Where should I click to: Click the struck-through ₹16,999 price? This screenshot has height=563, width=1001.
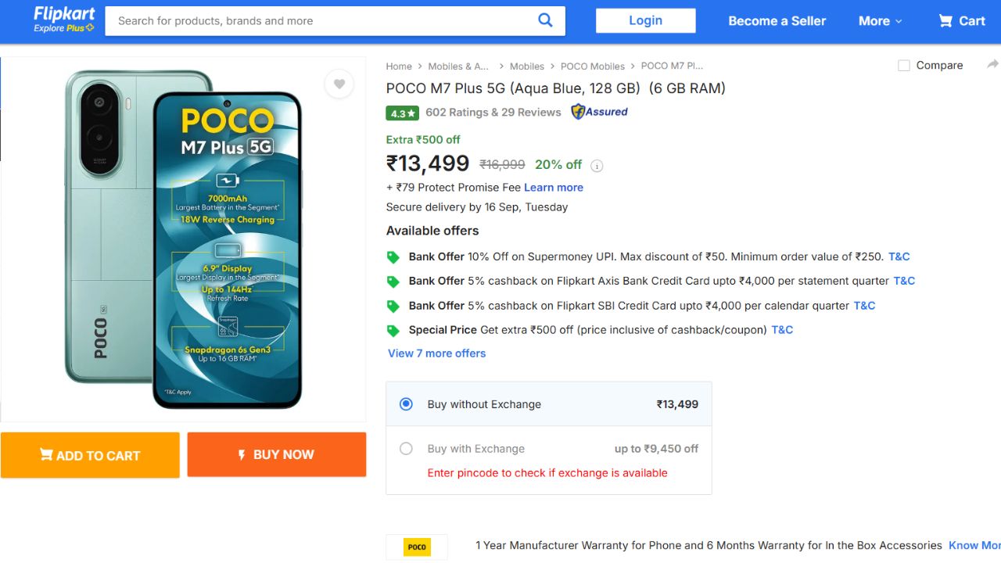[502, 165]
